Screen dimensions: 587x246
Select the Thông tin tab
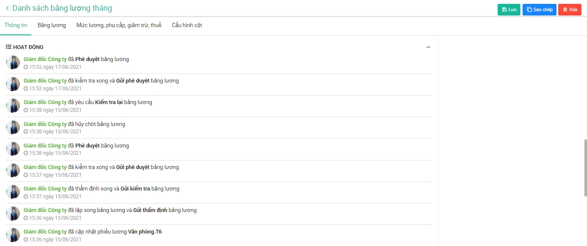[x=15, y=25]
